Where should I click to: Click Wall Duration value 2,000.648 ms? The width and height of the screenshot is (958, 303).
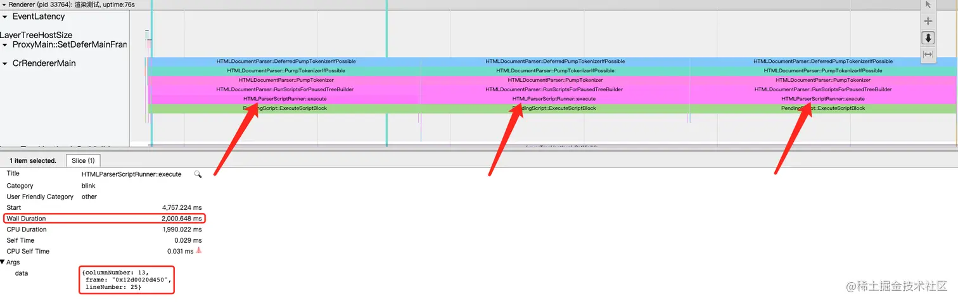(x=182, y=219)
